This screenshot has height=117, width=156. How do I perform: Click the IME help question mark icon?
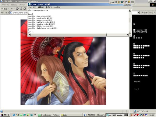[x=129, y=2]
